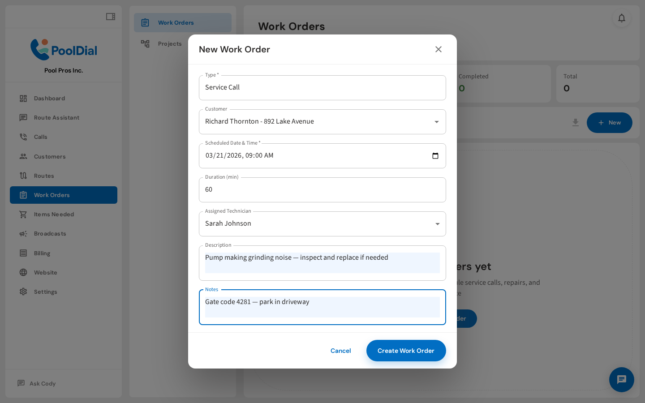Open the calendar picker for Scheduled Date

(435, 155)
